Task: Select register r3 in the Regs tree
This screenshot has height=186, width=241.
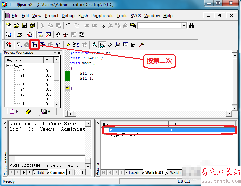Action: (x=22, y=85)
